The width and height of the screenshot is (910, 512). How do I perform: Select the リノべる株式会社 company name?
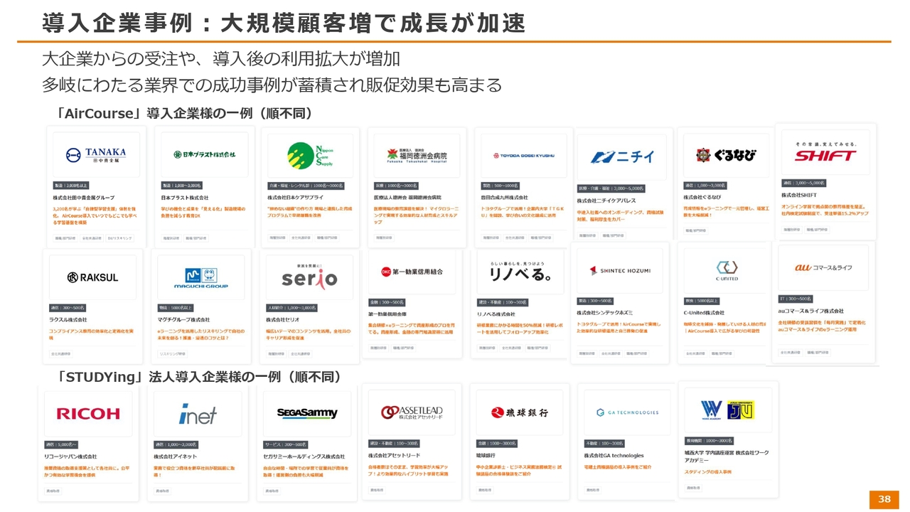click(496, 314)
